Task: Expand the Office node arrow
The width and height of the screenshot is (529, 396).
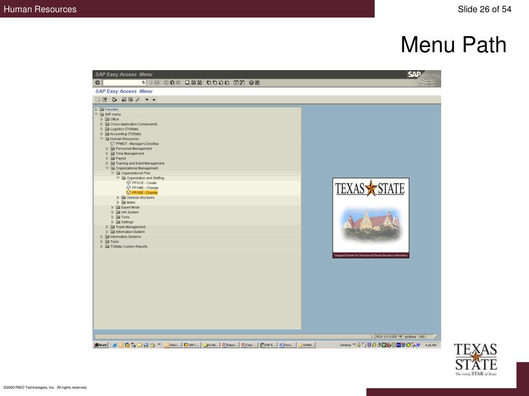Action: 102,119
